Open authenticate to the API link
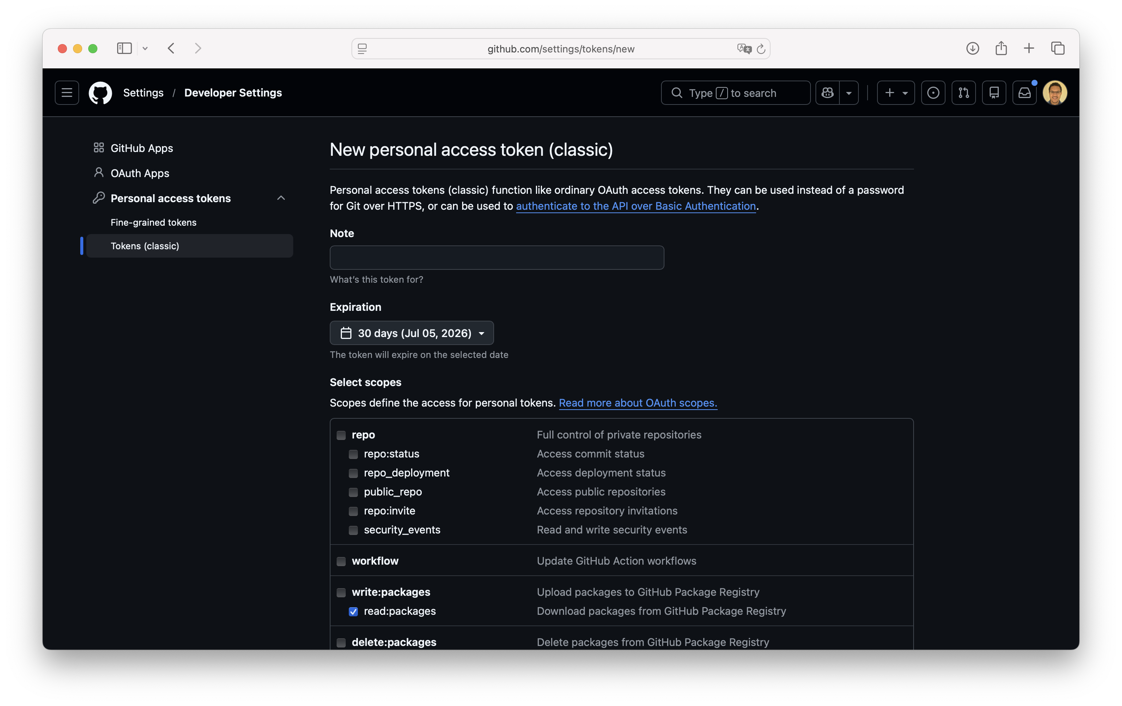Screen dimensions: 1122x706 pyautogui.click(x=636, y=206)
